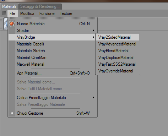Select VrayAdvancedMaterial from submenu

tap(118, 44)
